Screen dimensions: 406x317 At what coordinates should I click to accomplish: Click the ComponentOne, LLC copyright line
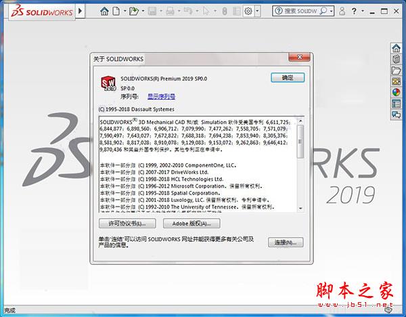click(168, 165)
